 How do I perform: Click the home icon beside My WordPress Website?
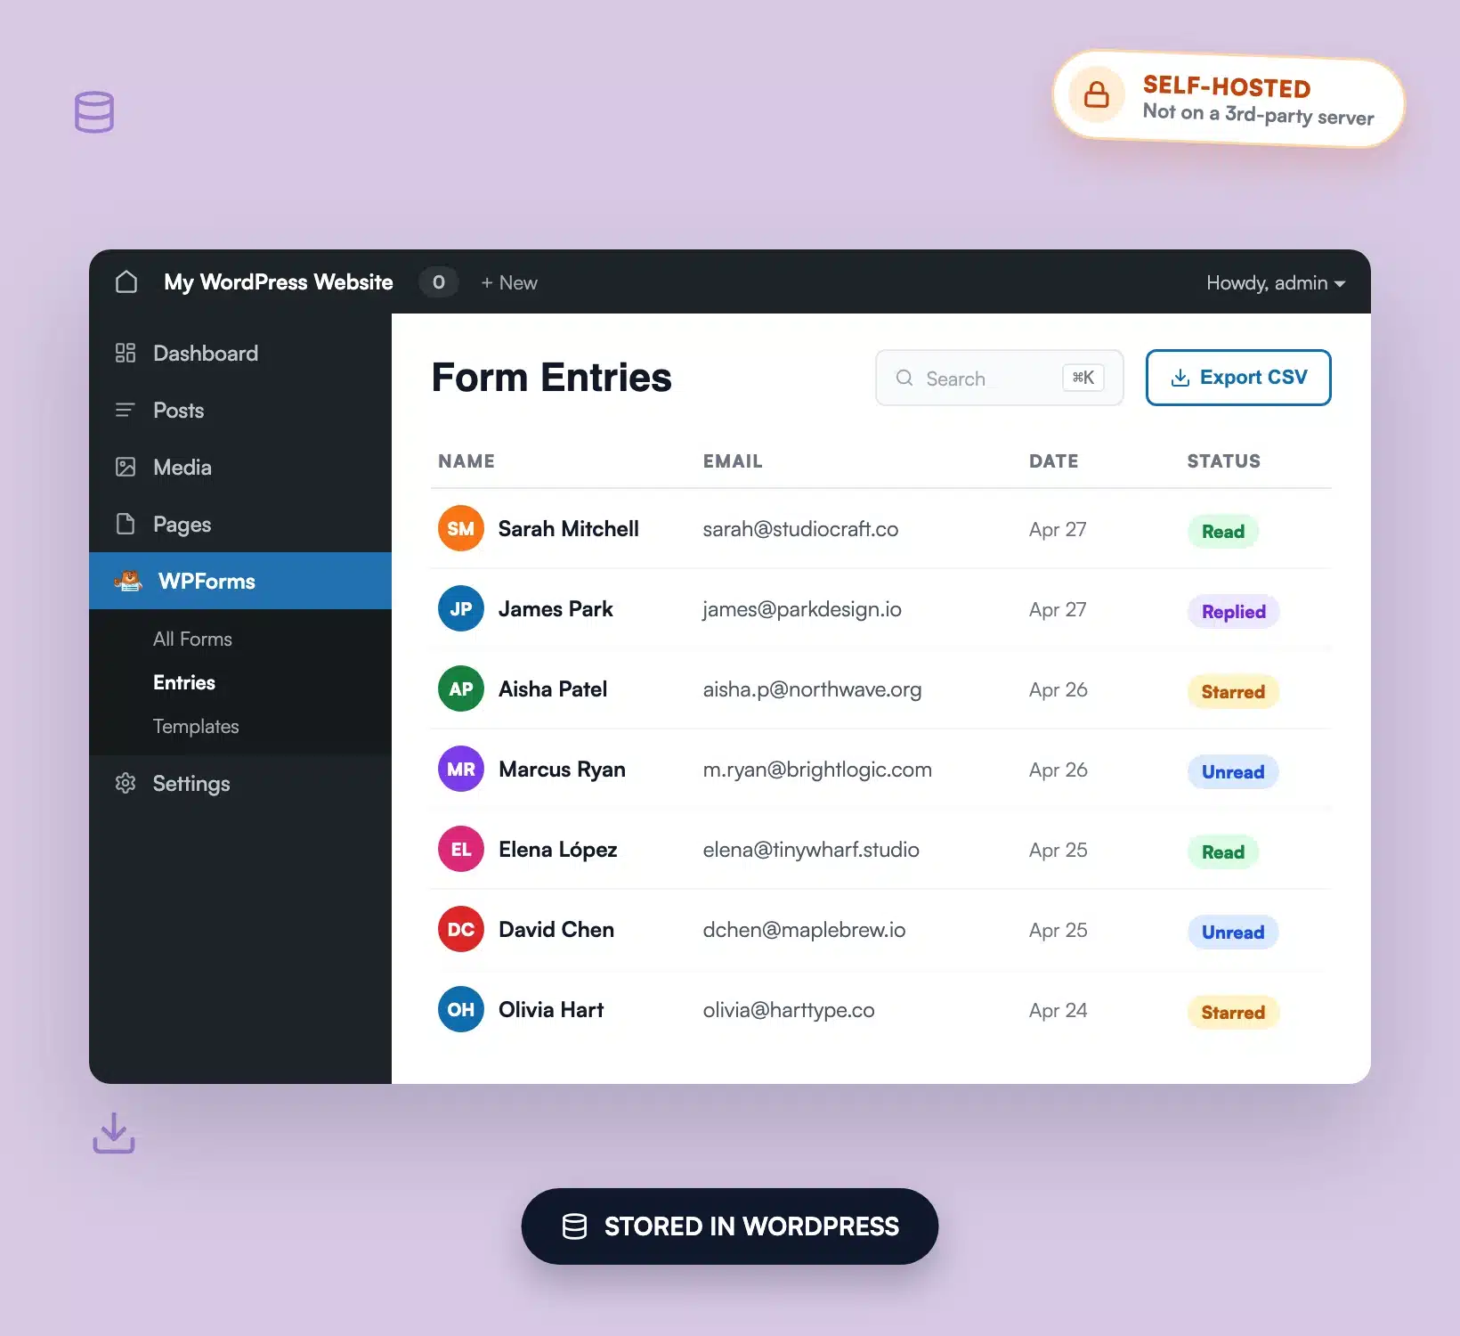[126, 281]
